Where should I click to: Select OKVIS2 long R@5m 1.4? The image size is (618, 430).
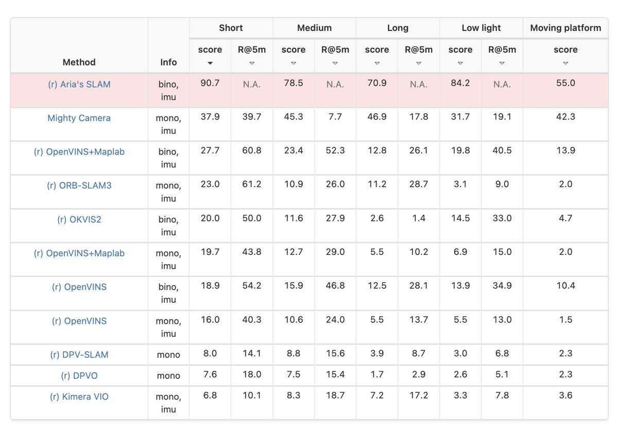click(419, 218)
